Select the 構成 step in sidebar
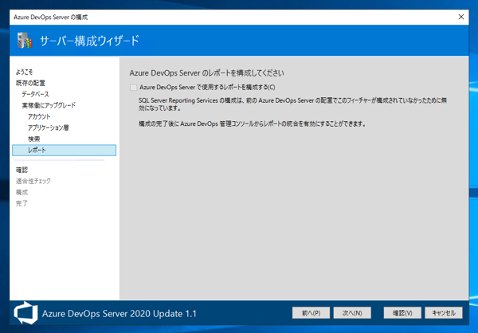478x333 pixels. click(22, 192)
